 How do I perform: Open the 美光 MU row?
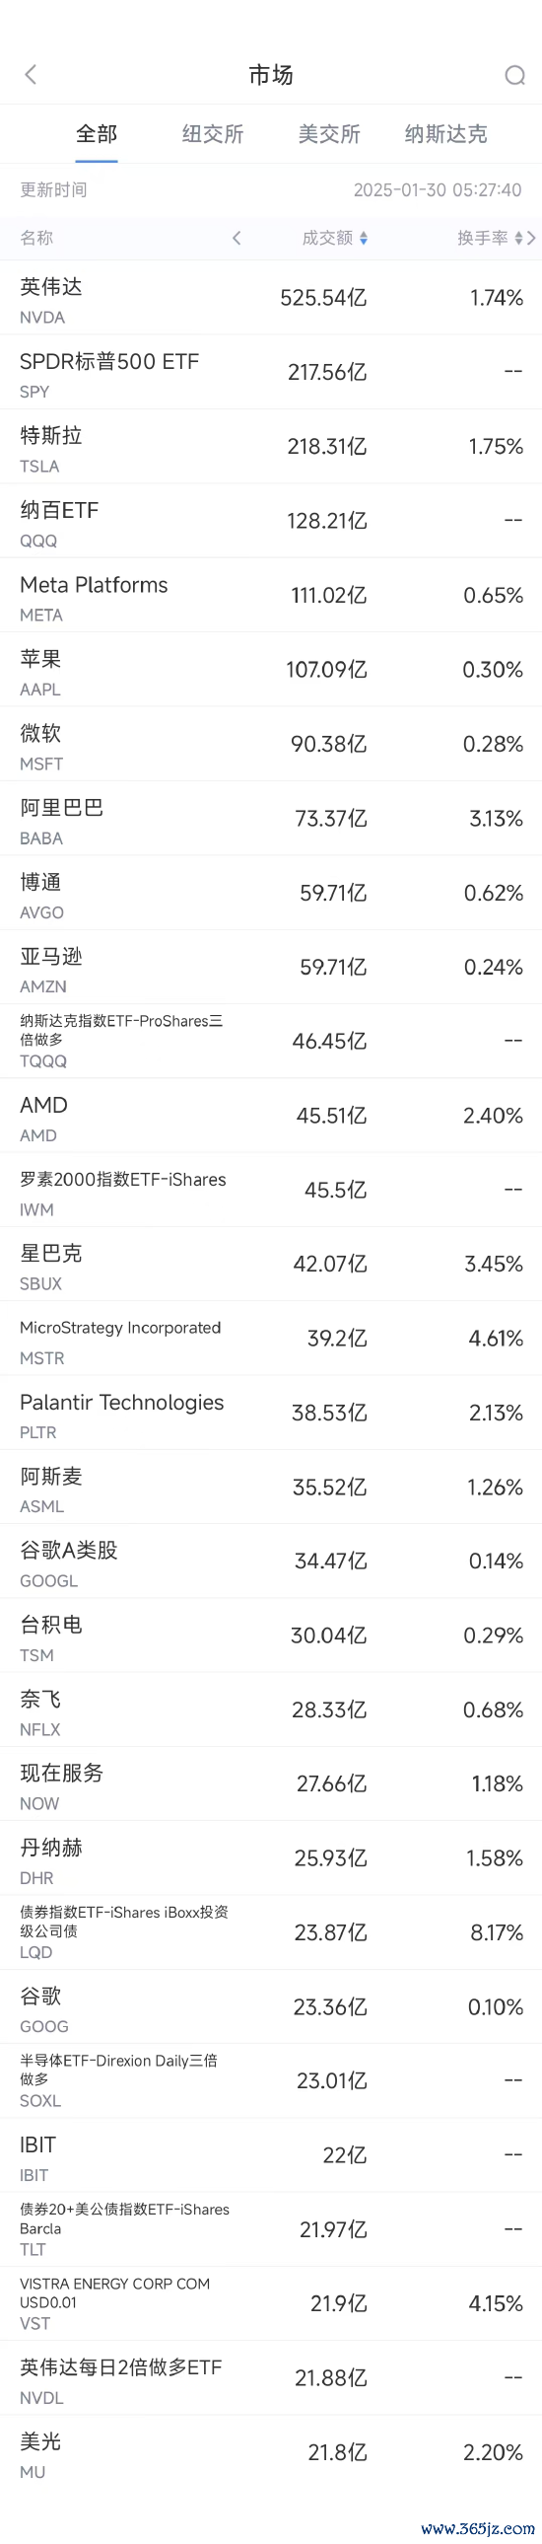(270, 2452)
